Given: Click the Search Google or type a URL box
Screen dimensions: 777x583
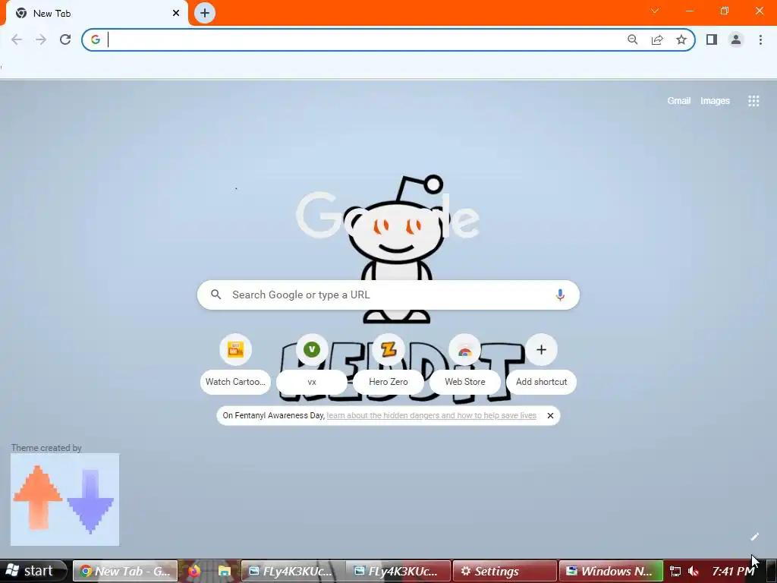Looking at the screenshot, I should tap(388, 295).
